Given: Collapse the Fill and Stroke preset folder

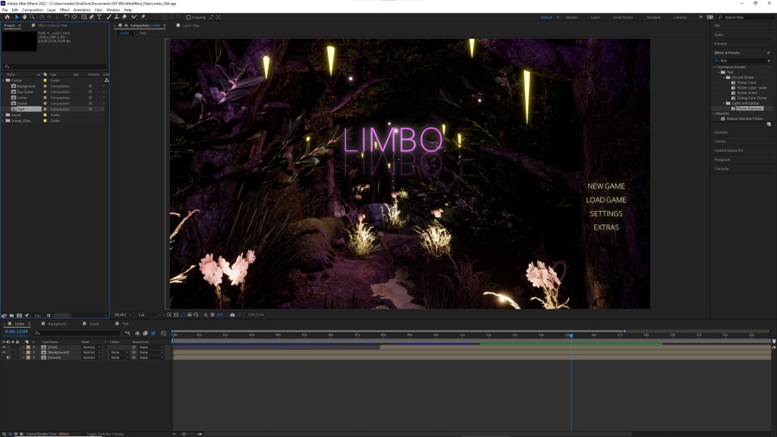Looking at the screenshot, I should [x=724, y=77].
